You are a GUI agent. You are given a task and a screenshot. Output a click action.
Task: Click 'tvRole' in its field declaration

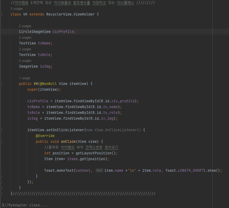(x=44, y=55)
